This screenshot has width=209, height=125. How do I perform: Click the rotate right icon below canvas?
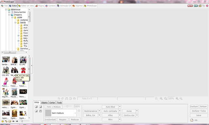pos(63,98)
